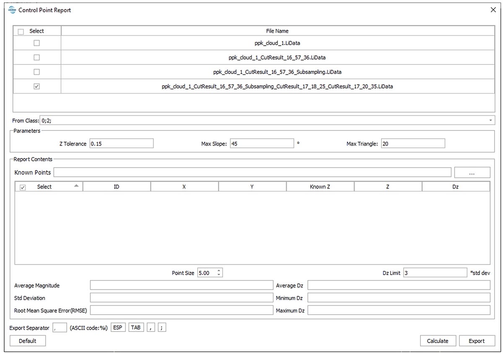Reset parameters with the Default button

click(x=28, y=341)
